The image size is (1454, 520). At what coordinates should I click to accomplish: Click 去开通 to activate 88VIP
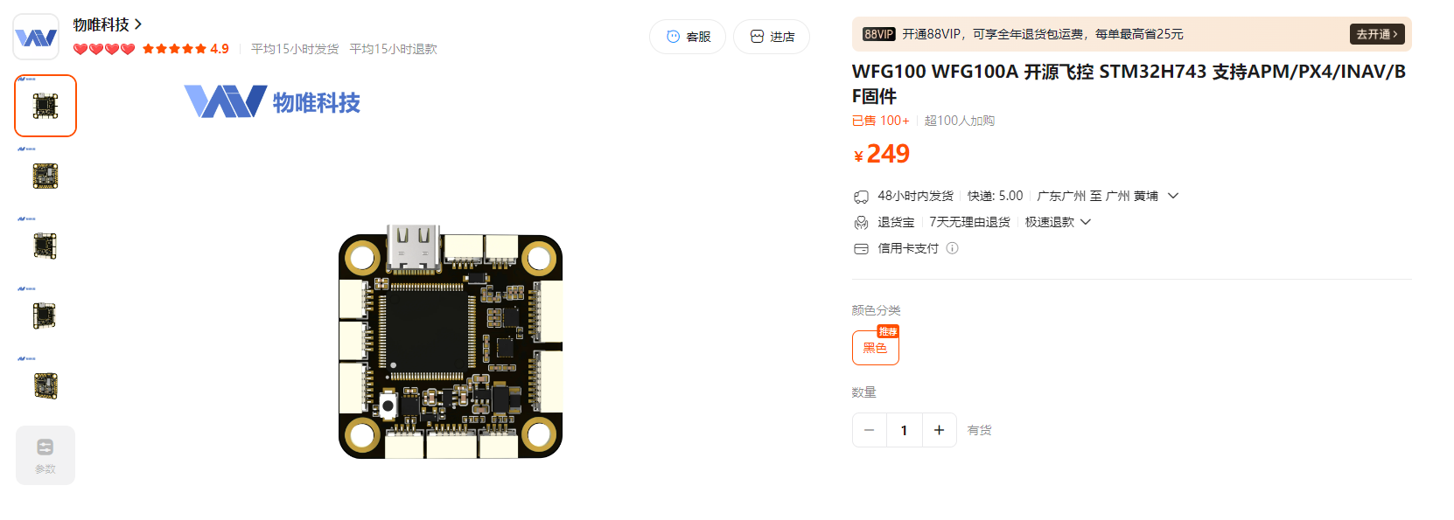[1377, 34]
